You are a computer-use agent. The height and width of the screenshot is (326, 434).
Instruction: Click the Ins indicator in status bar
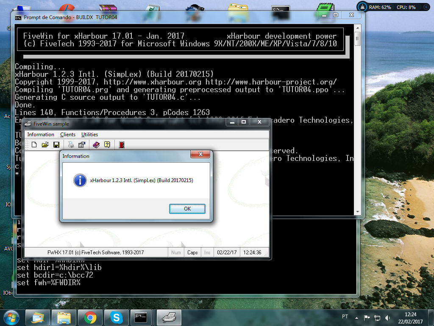pyautogui.click(x=207, y=253)
